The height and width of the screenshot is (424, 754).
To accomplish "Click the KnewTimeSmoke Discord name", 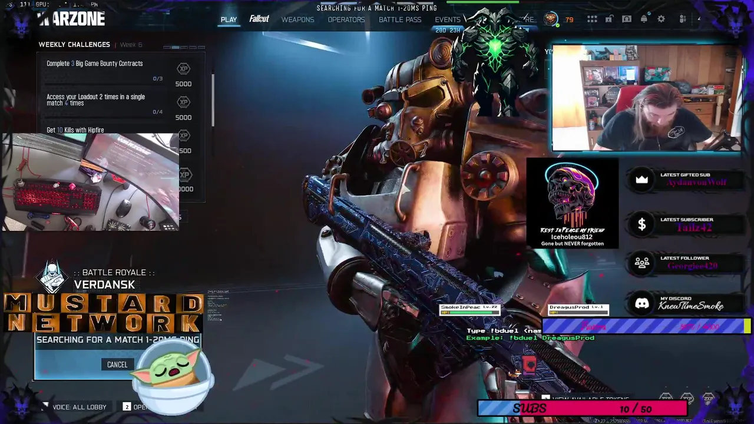I will coord(691,306).
